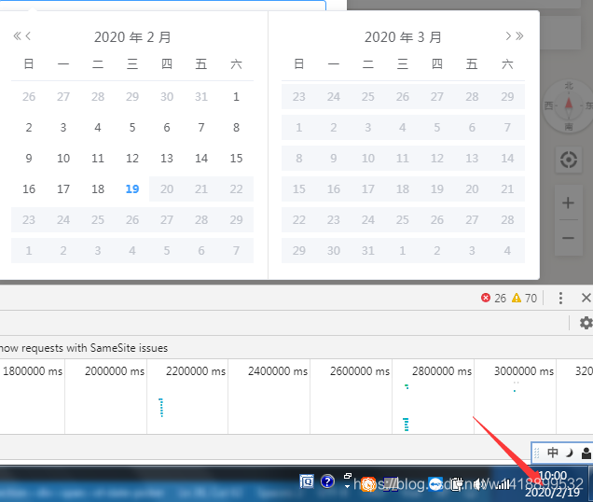Select February 16 in the left calendar
The width and height of the screenshot is (593, 502).
[29, 188]
